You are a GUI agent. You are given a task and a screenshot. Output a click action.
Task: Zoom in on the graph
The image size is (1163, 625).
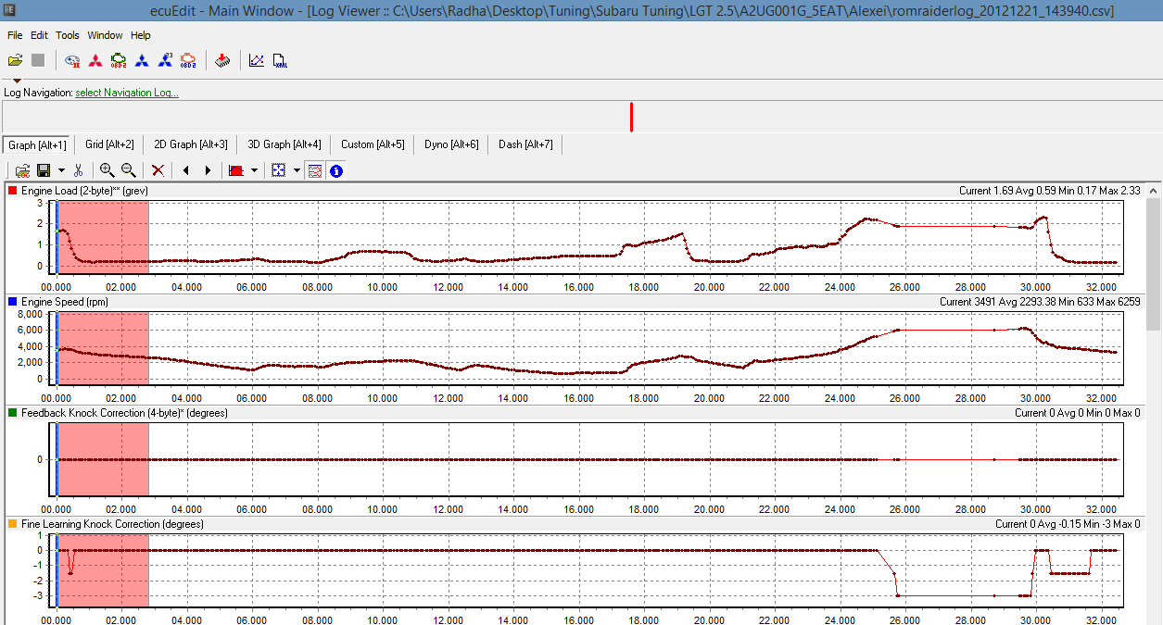(107, 170)
